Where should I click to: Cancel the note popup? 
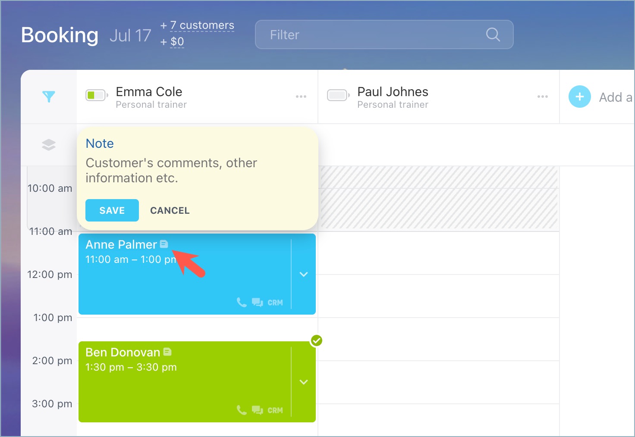tap(170, 210)
